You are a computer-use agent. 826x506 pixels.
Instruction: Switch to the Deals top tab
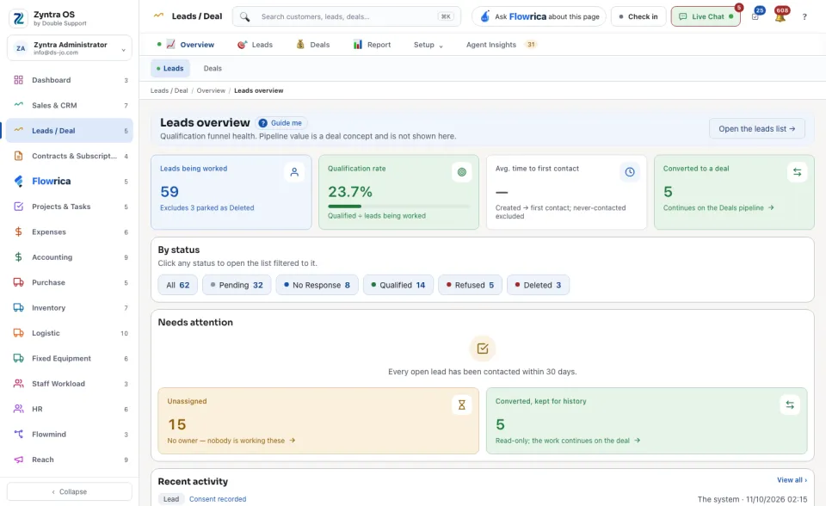click(x=313, y=45)
